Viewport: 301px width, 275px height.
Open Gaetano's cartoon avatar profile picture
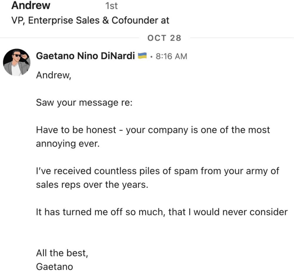click(x=16, y=63)
